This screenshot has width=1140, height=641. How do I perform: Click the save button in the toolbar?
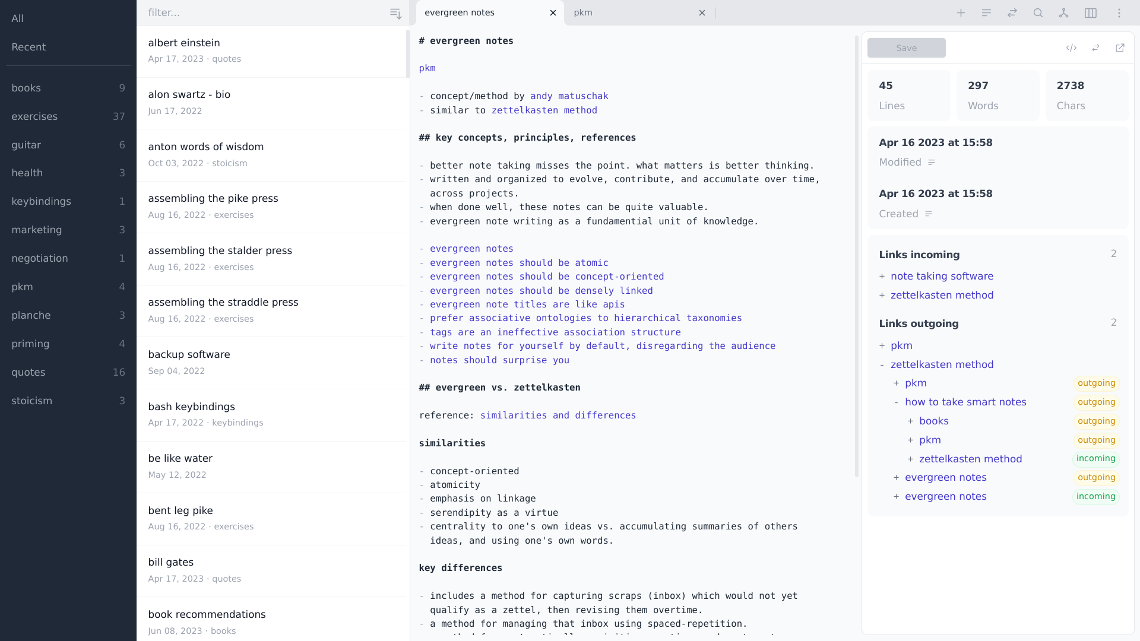coord(907,47)
